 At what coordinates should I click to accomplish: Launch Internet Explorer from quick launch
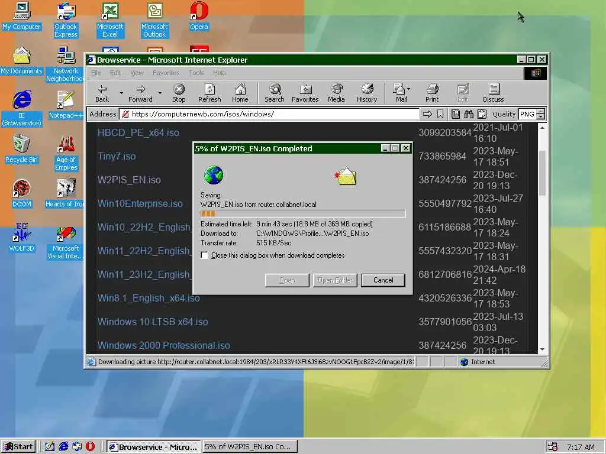(x=63, y=446)
